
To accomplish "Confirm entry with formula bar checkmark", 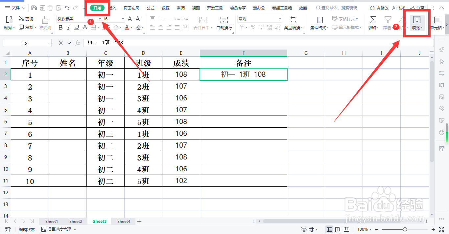I will [69, 43].
